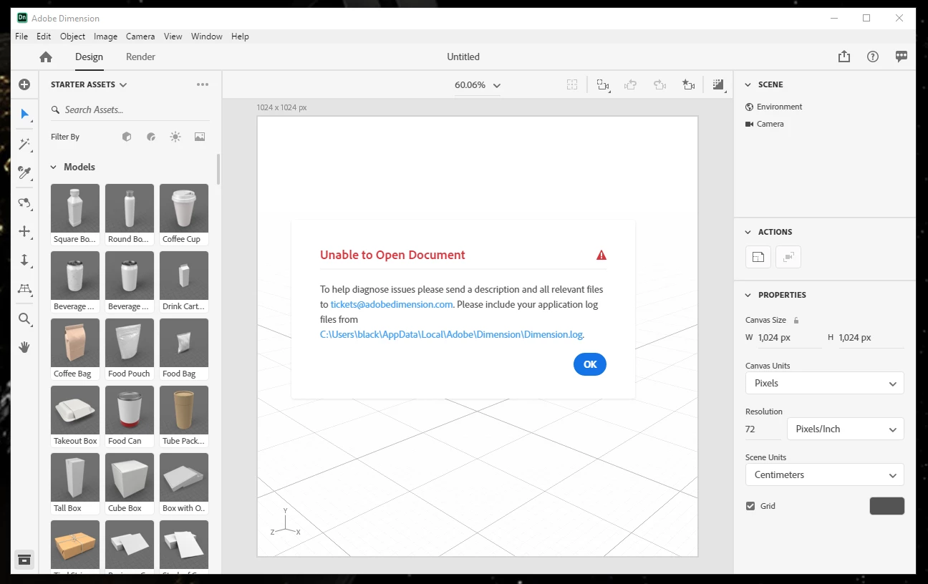Screen dimensions: 928x584
Task: Switch to the Design tab
Action: [x=90, y=57]
